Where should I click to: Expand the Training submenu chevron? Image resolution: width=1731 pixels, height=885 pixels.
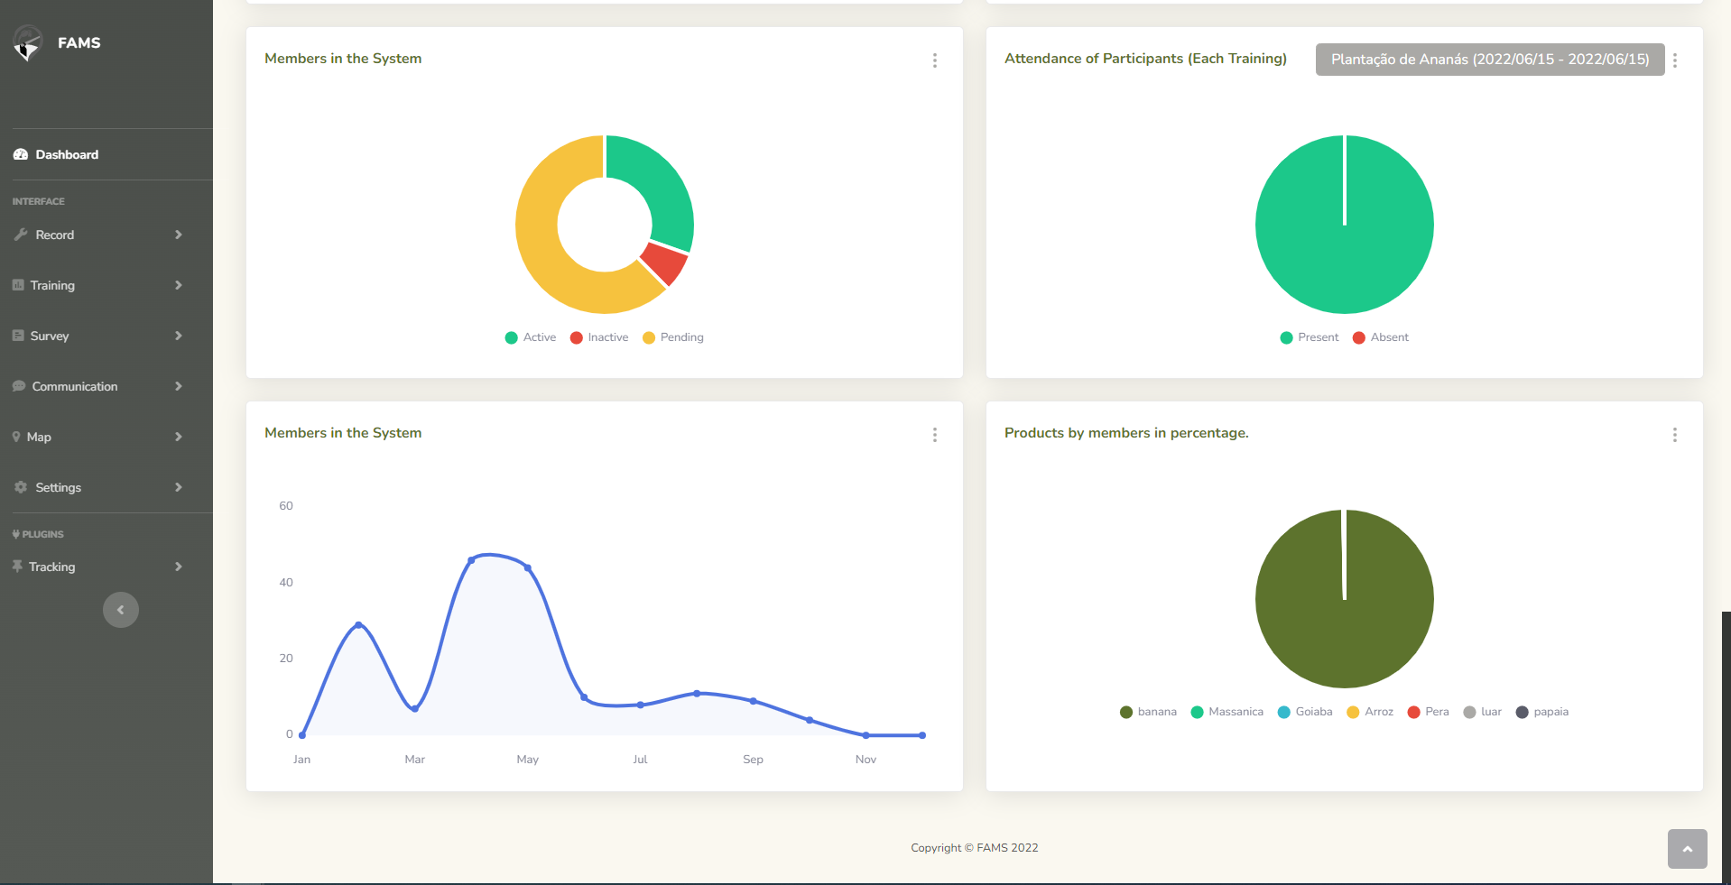pyautogui.click(x=178, y=285)
